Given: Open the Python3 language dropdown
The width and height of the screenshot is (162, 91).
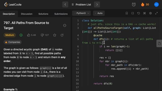Looking at the screenshot, I should [82, 13].
